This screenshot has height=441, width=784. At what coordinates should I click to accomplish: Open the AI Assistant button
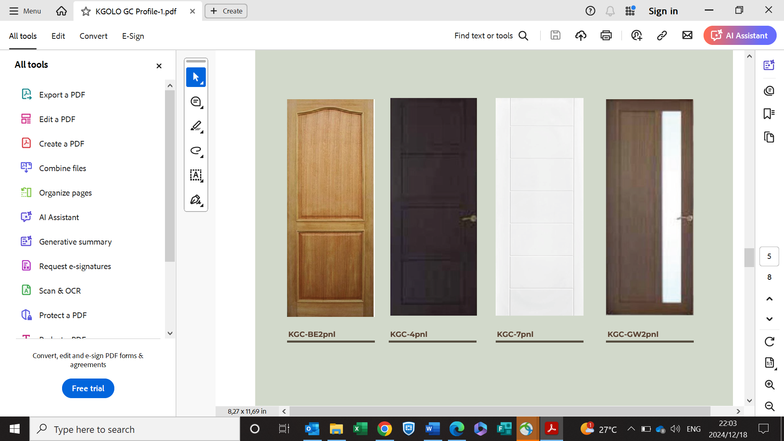[739, 36]
